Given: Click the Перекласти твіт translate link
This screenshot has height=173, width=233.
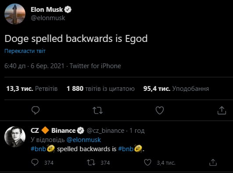Looking at the screenshot, I should tap(25, 51).
